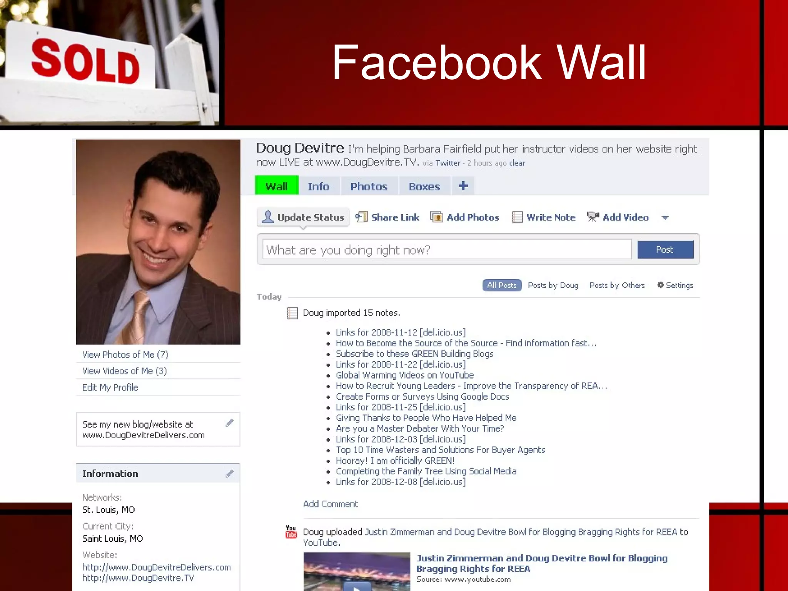
Task: Open 'Are you a Master Debater' note
Action: tap(420, 428)
